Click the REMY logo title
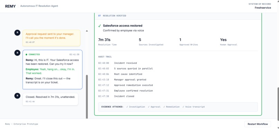Screen dimensions: 279x129 click(10, 6)
